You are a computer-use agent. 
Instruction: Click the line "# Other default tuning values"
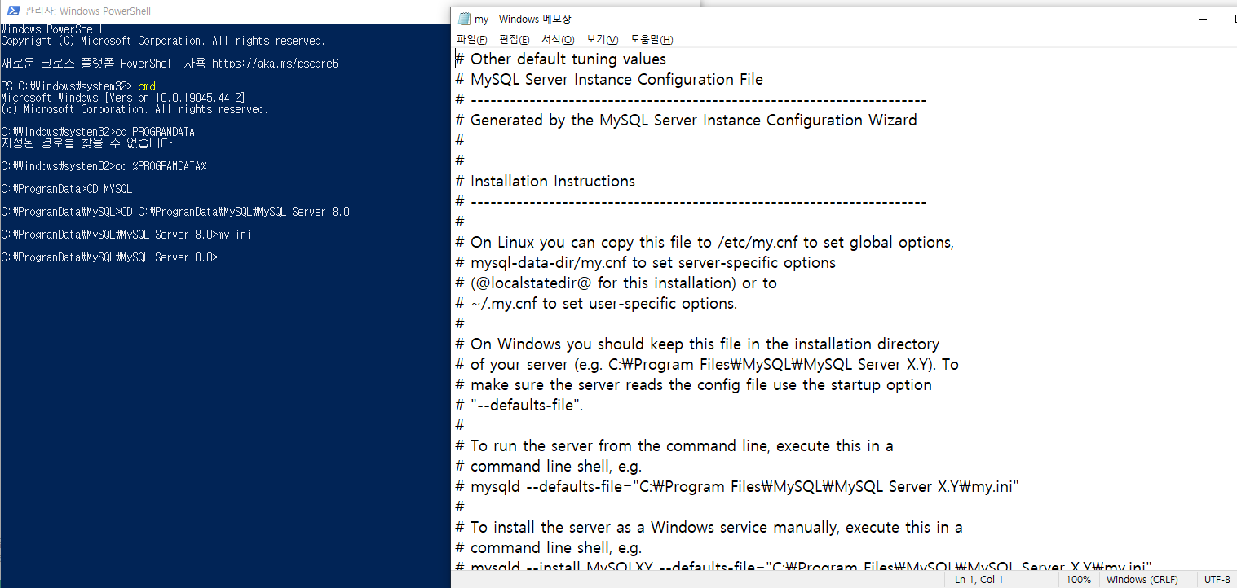(x=560, y=59)
